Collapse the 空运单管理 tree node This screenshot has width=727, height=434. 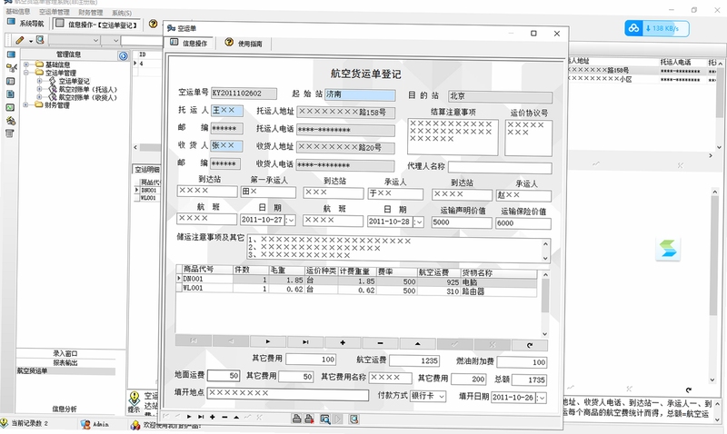tap(26, 73)
